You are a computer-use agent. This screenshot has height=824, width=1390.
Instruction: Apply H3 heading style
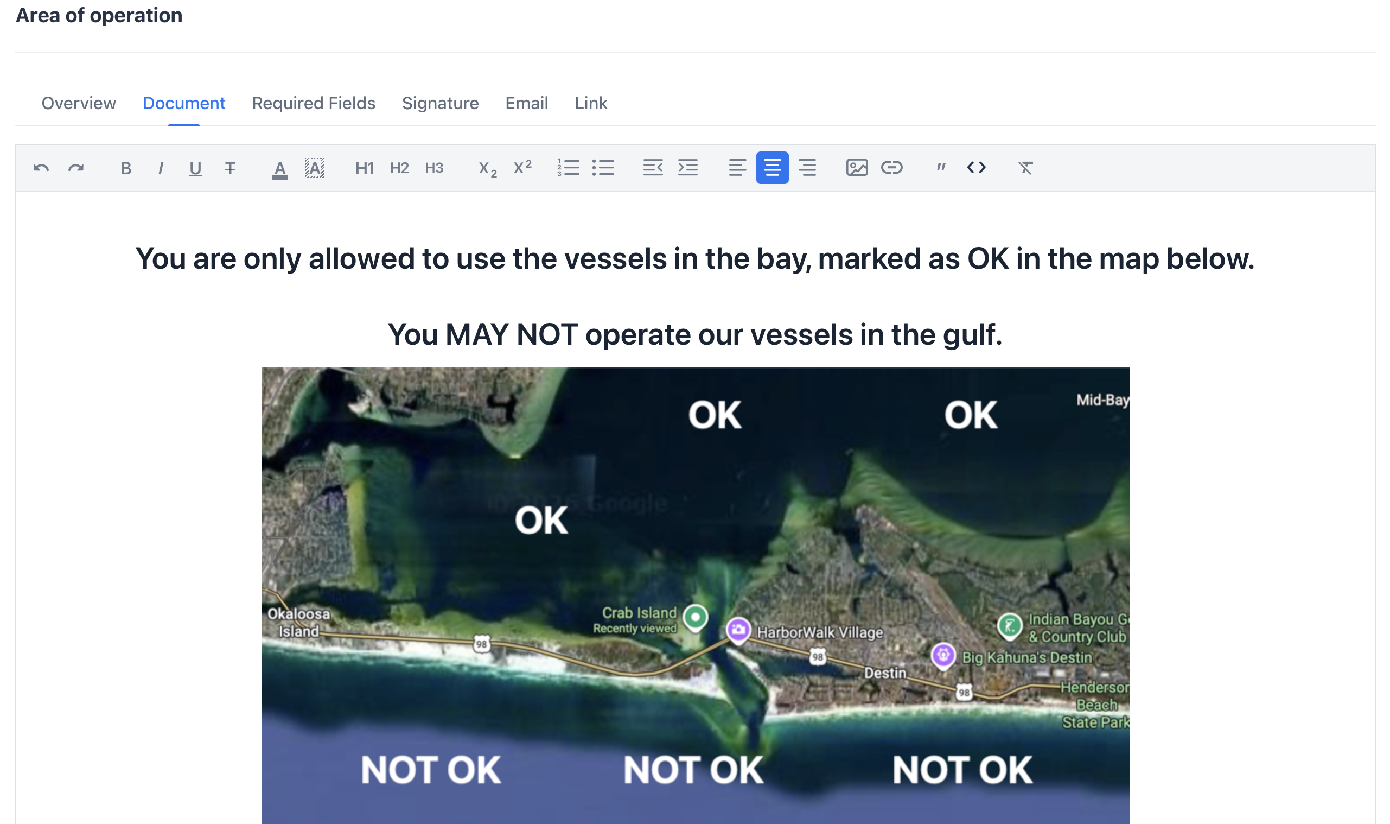[x=434, y=168]
